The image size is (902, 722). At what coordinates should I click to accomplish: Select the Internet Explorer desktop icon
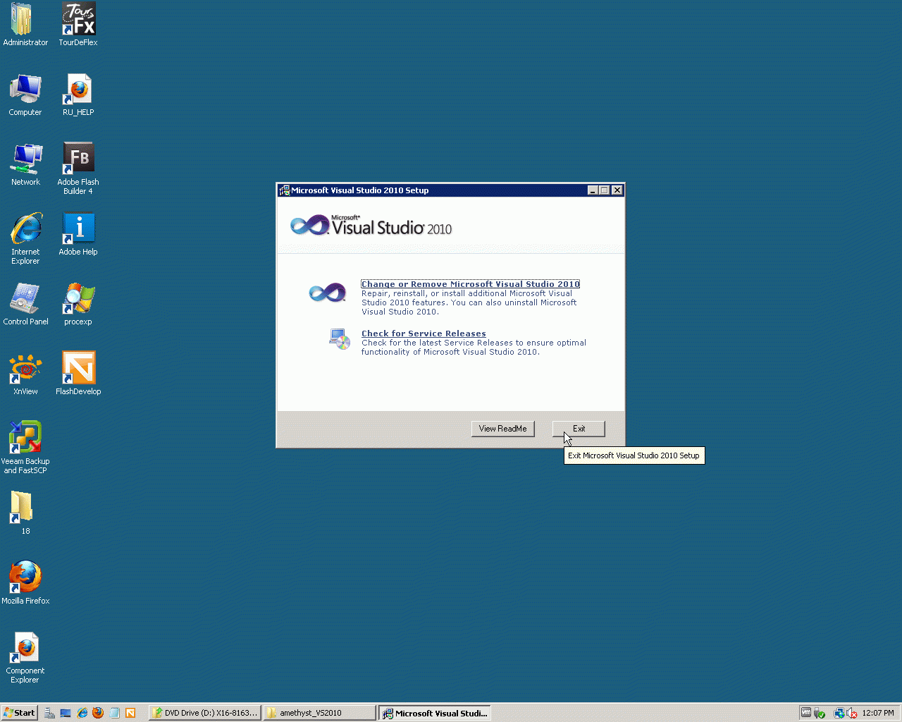25,238
